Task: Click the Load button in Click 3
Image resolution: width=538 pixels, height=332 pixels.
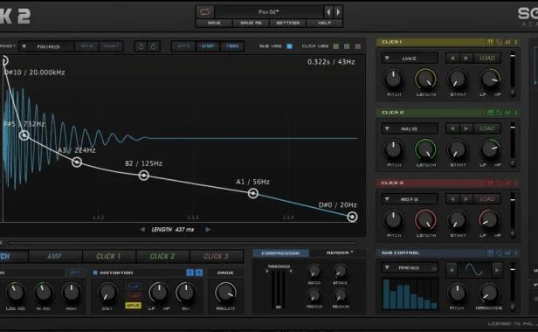Action: [x=486, y=199]
